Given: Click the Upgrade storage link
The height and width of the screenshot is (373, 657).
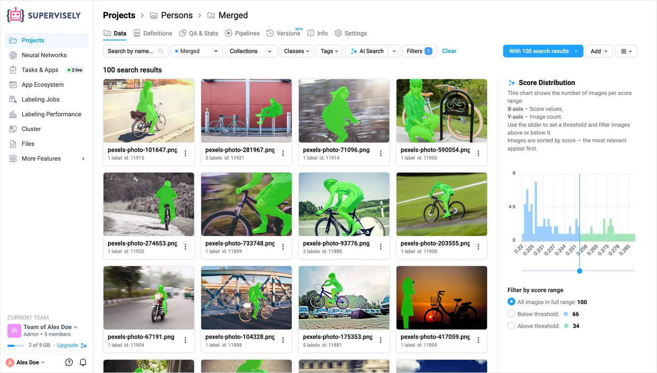Looking at the screenshot, I should [x=68, y=345].
